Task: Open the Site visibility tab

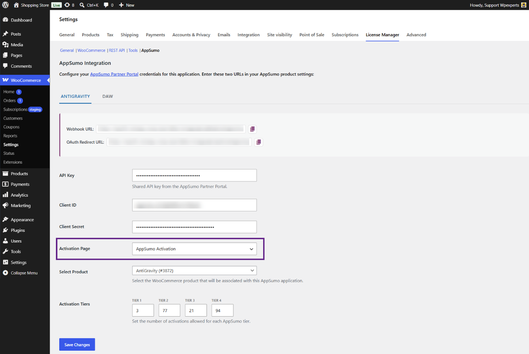Action: pyautogui.click(x=279, y=35)
